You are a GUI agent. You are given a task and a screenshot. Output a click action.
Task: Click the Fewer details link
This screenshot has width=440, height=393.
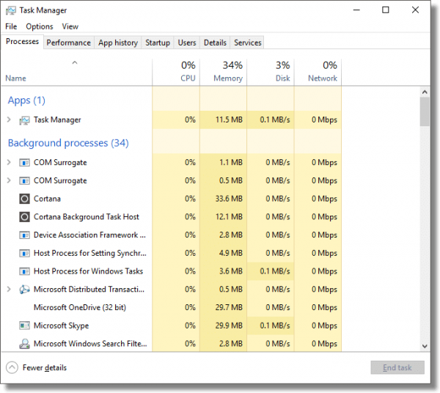click(45, 368)
